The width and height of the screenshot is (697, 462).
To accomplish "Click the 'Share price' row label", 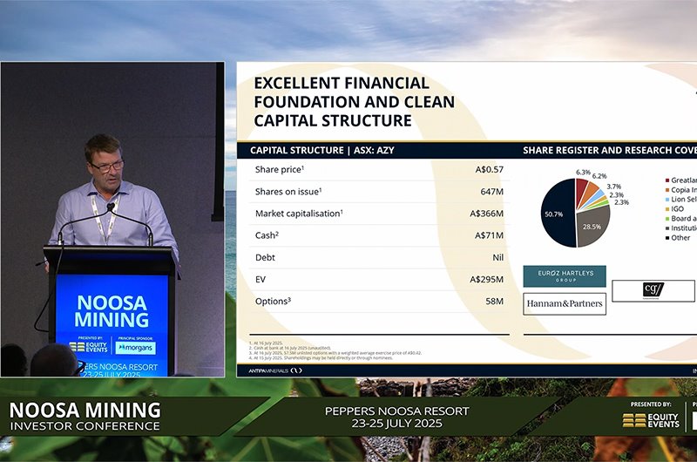I will coord(280,169).
